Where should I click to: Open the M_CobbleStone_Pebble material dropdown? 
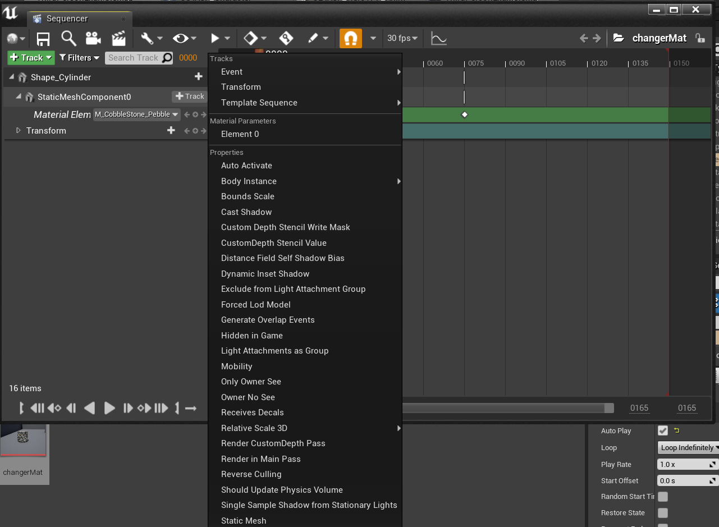pyautogui.click(x=136, y=114)
